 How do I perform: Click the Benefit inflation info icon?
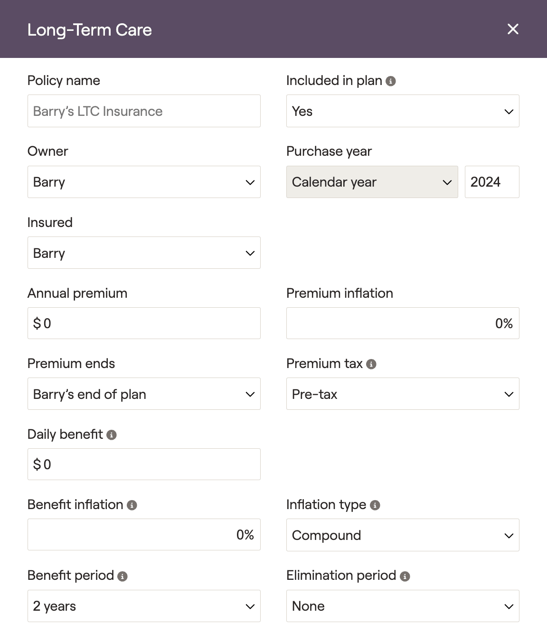click(x=132, y=505)
